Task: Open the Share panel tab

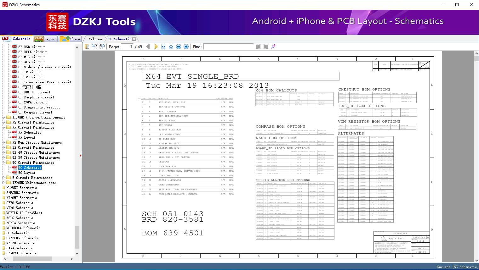Action: pos(70,39)
